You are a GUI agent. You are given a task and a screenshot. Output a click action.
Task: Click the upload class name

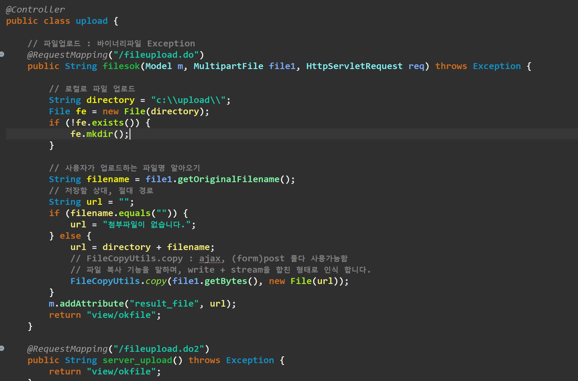[91, 21]
